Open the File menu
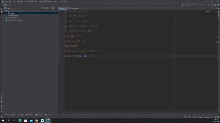The width and height of the screenshot is (220, 123). coord(7,2)
